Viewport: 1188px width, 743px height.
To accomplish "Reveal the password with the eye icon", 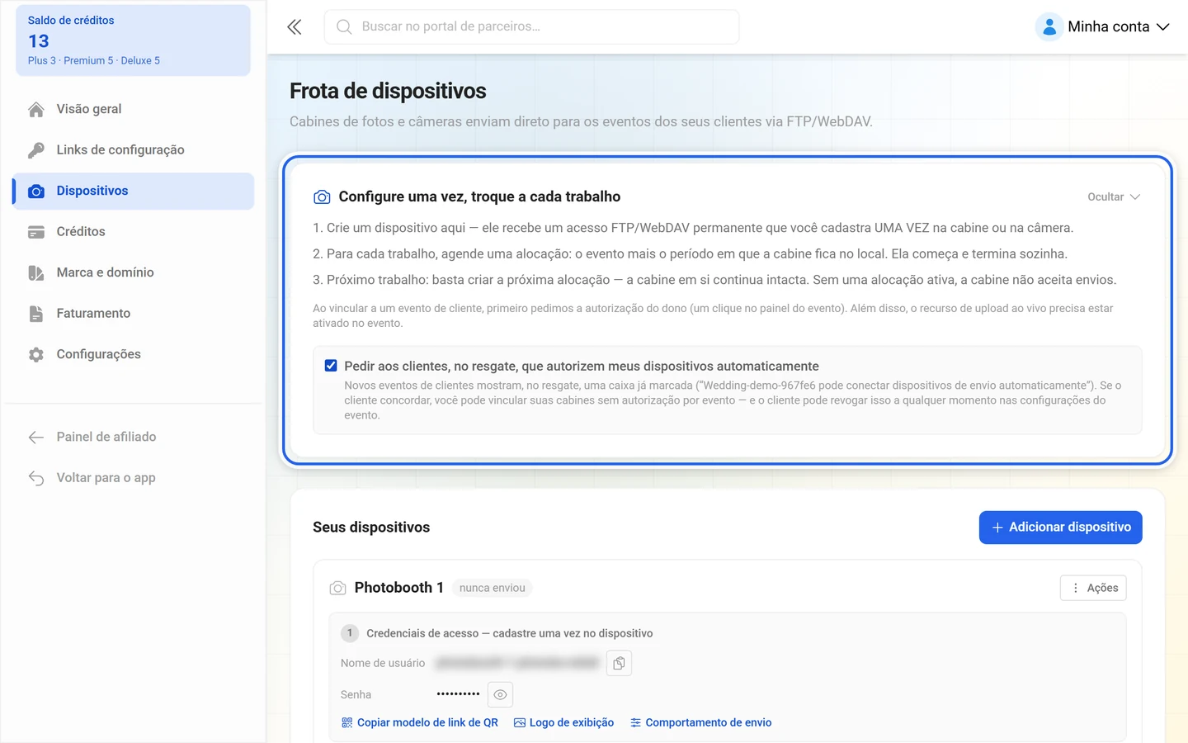I will pyautogui.click(x=500, y=695).
